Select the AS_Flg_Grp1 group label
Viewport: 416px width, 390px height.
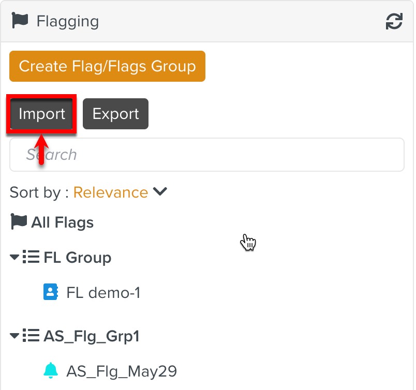click(x=92, y=336)
